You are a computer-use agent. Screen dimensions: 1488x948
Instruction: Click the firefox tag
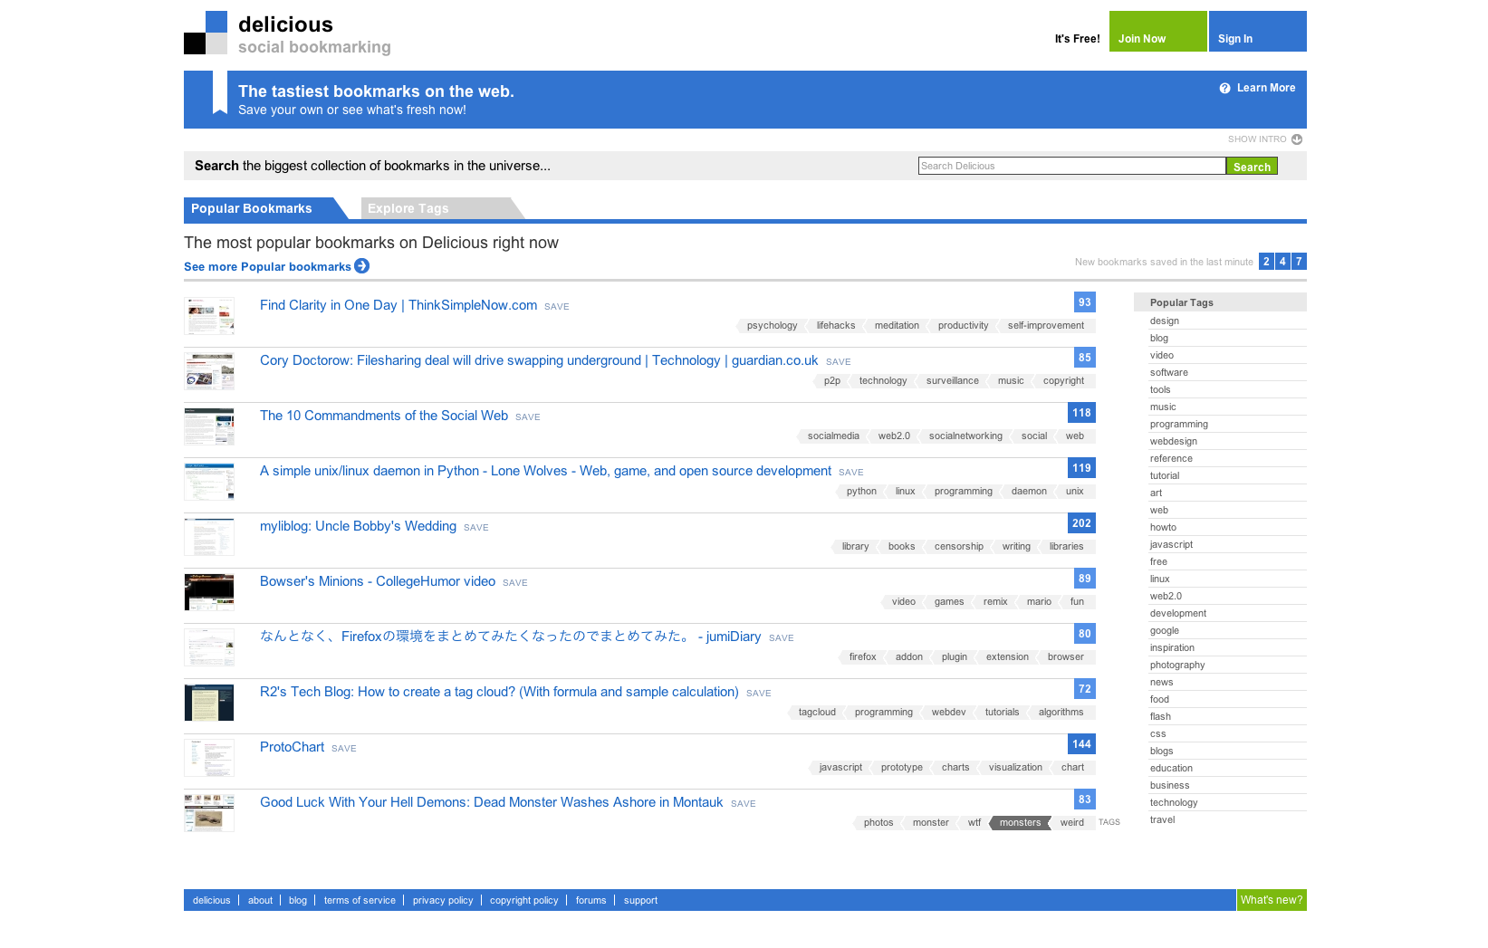[x=862, y=657]
